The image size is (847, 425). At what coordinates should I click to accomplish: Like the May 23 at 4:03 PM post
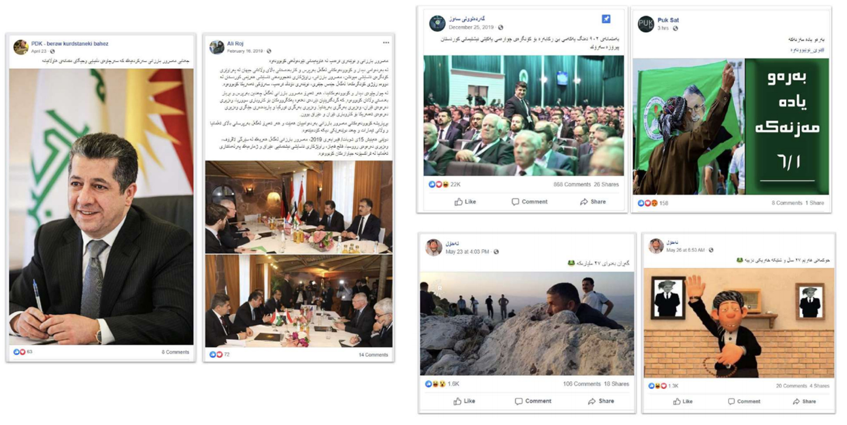[x=464, y=401]
